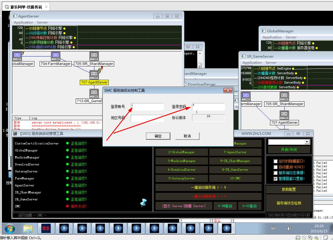The height and width of the screenshot is (240, 333).
Task: Open the Application menu in SR_GameServer
Action: click(252, 63)
